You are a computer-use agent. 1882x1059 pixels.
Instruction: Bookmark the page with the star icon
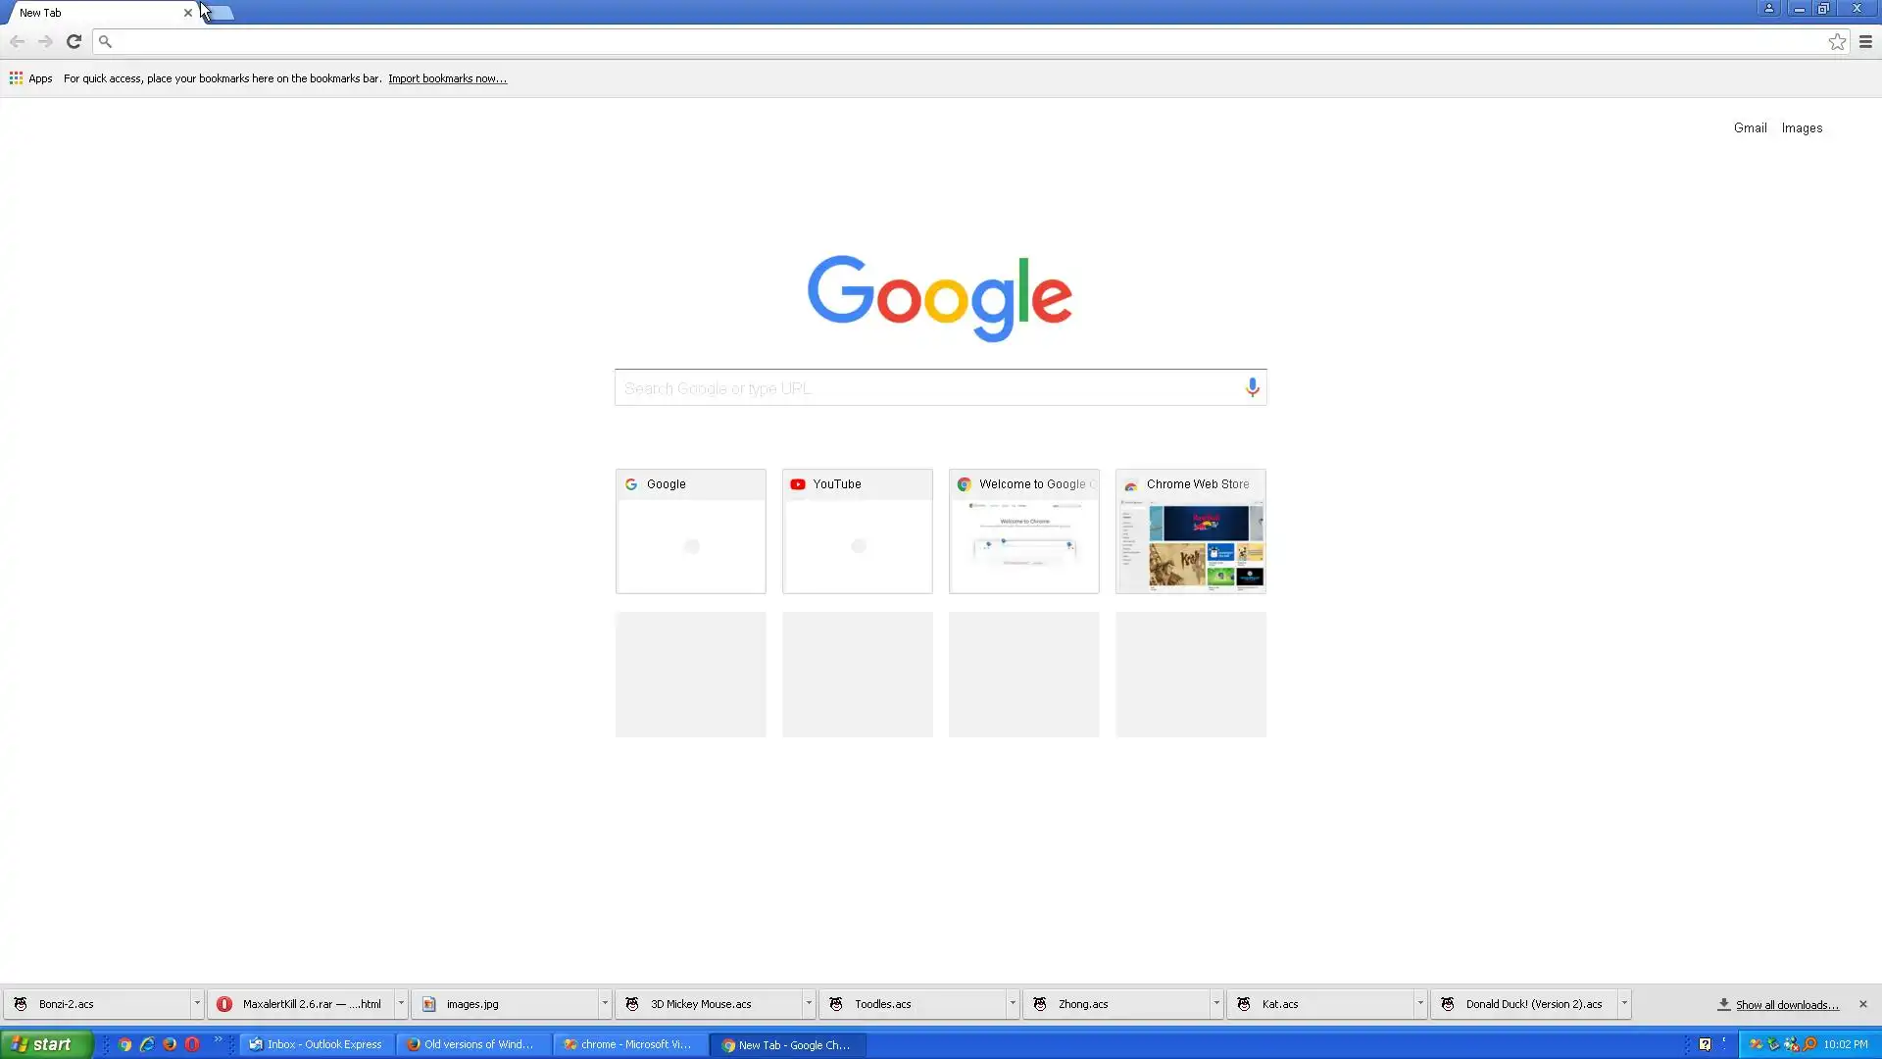(x=1837, y=41)
